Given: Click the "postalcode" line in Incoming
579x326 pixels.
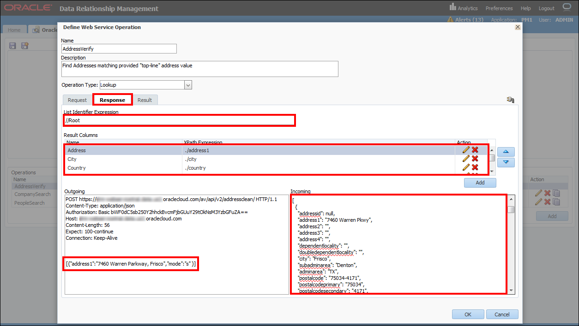Looking at the screenshot, I should tap(329, 278).
